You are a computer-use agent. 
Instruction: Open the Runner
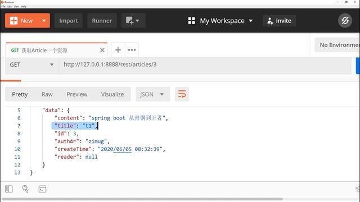pos(102,21)
